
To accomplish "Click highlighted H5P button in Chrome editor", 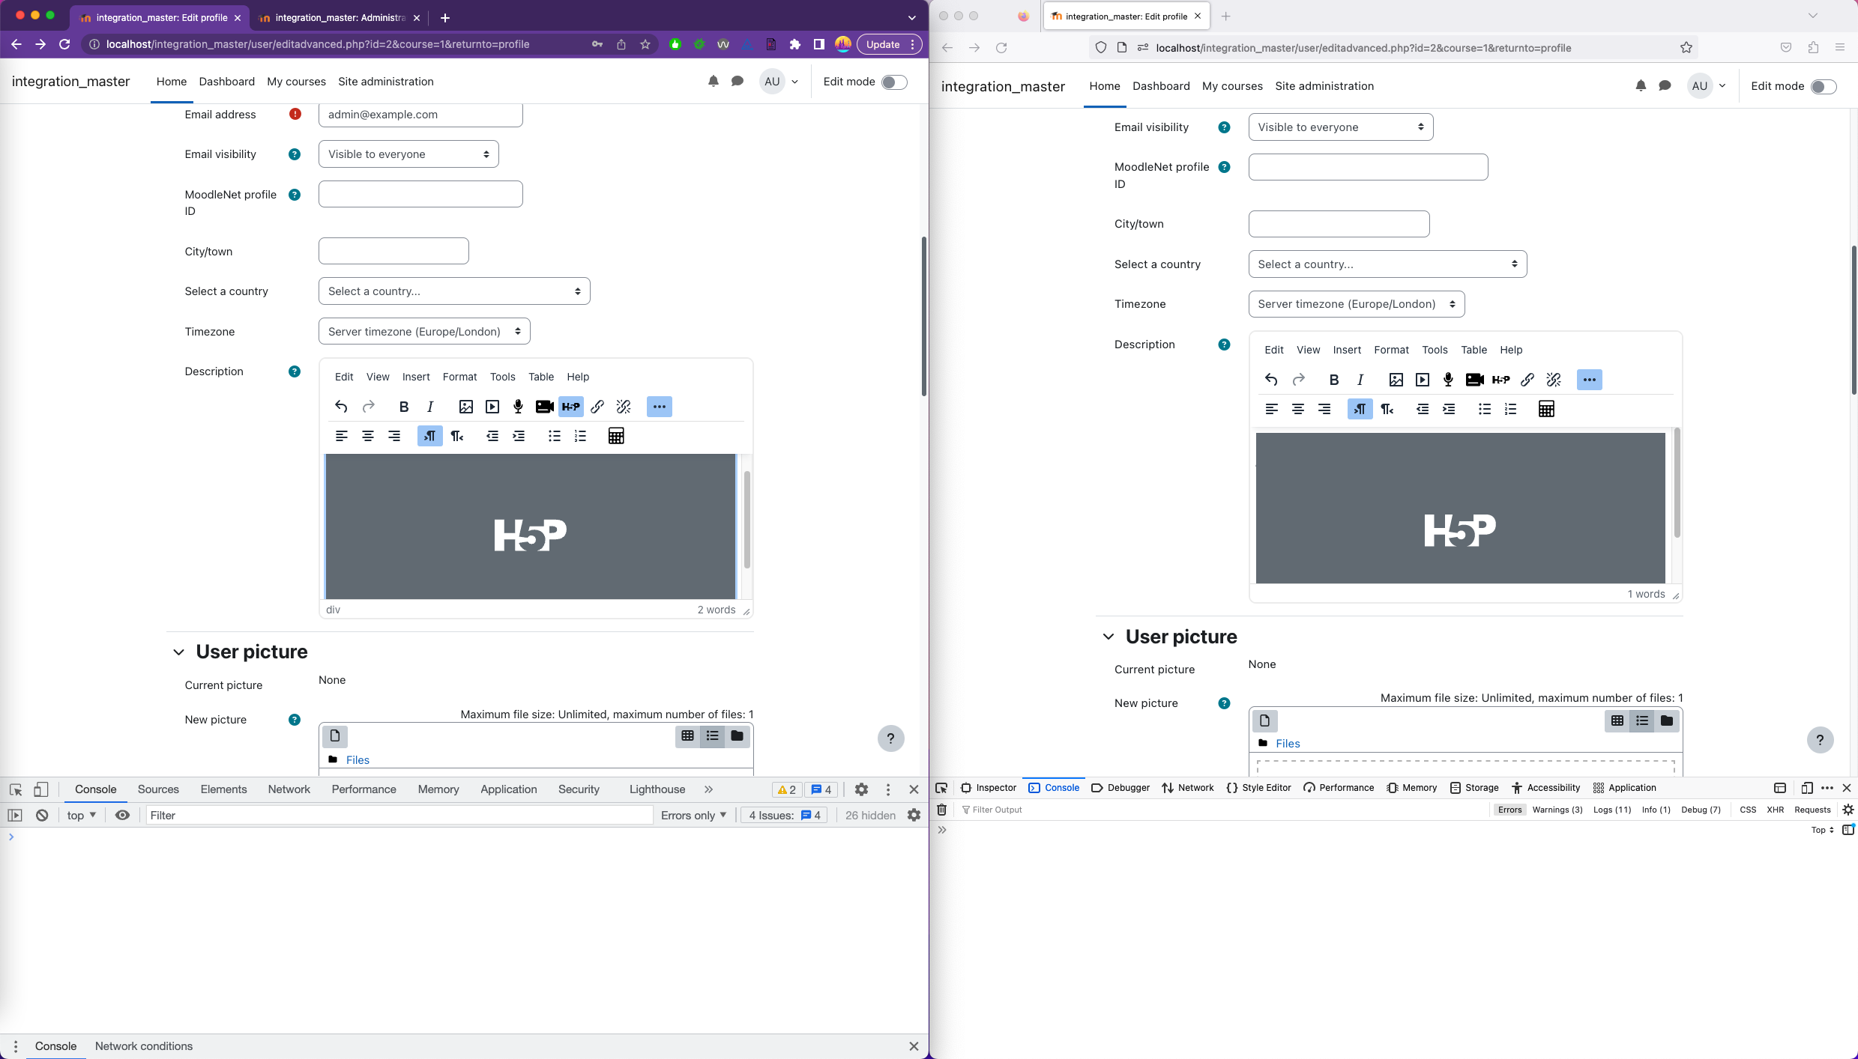I will (571, 407).
